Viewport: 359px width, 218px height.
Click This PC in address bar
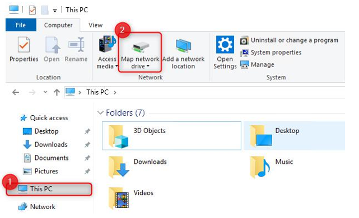pyautogui.click(x=97, y=92)
